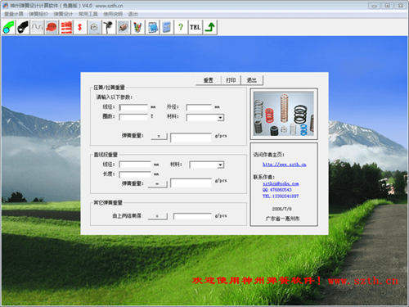Image resolution: width=409 pixels, height=307 pixels.
Task: Open the 重量计算 menu
Action: (14, 14)
